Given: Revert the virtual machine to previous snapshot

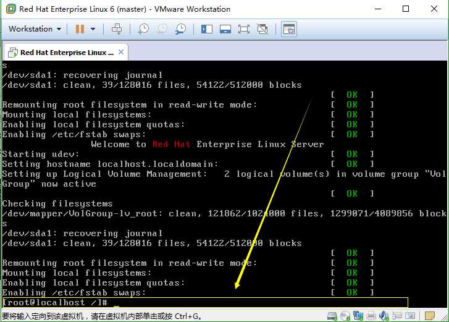Looking at the screenshot, I should click(162, 29).
